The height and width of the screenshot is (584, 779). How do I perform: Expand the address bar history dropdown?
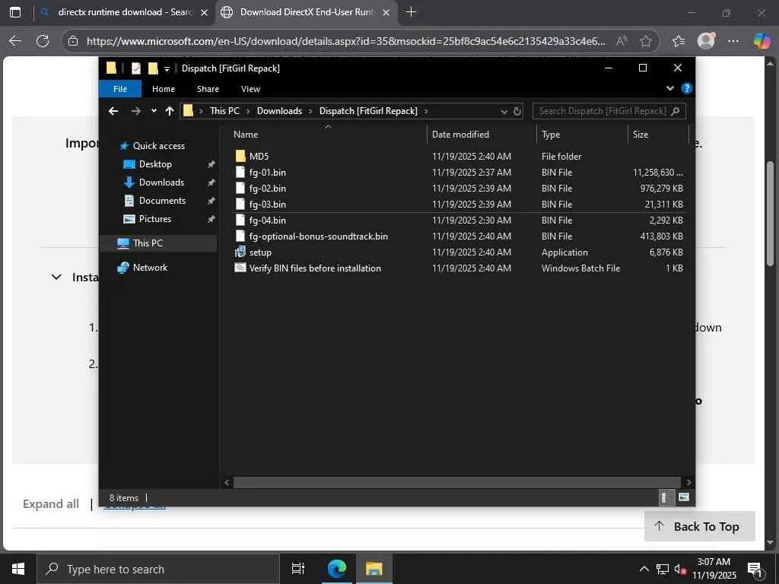504,111
